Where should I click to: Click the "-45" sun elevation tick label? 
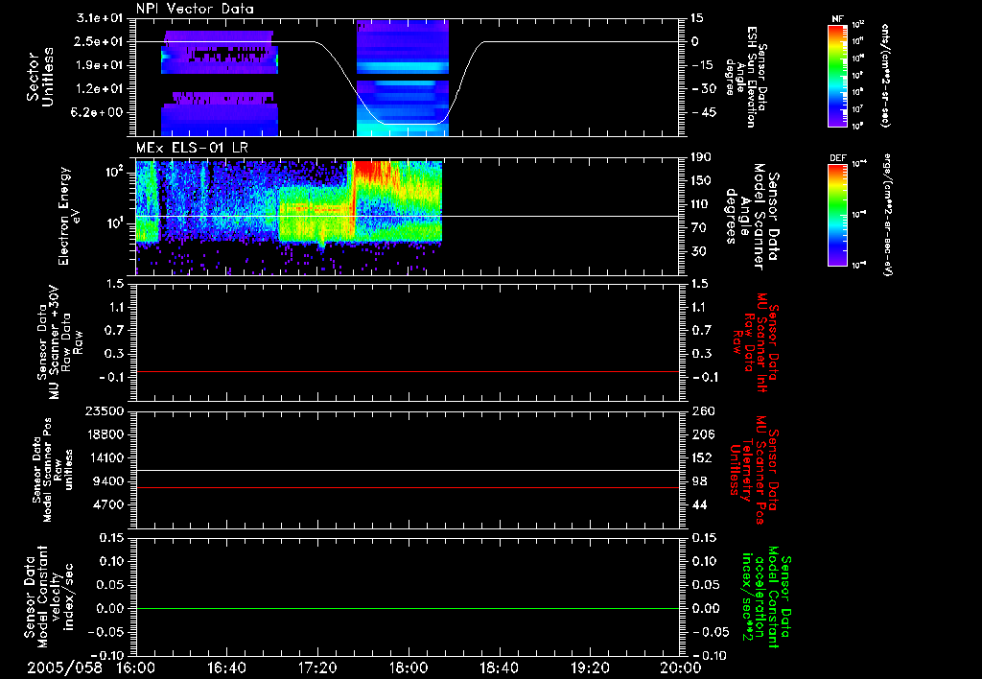[704, 113]
